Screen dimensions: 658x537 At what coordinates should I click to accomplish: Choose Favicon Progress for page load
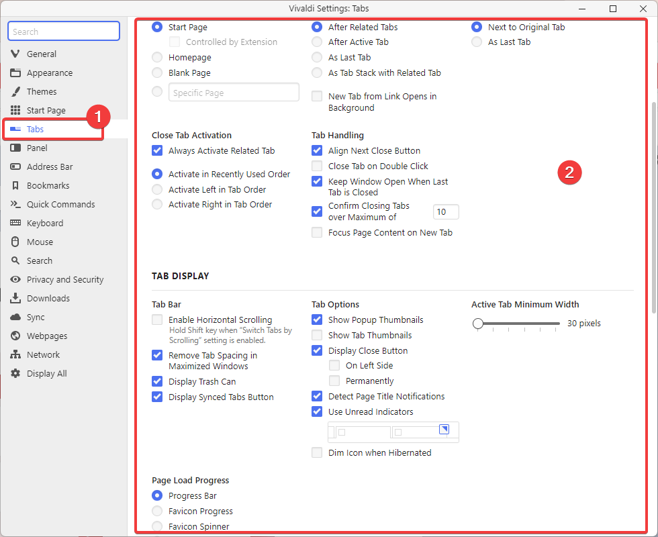pyautogui.click(x=157, y=511)
